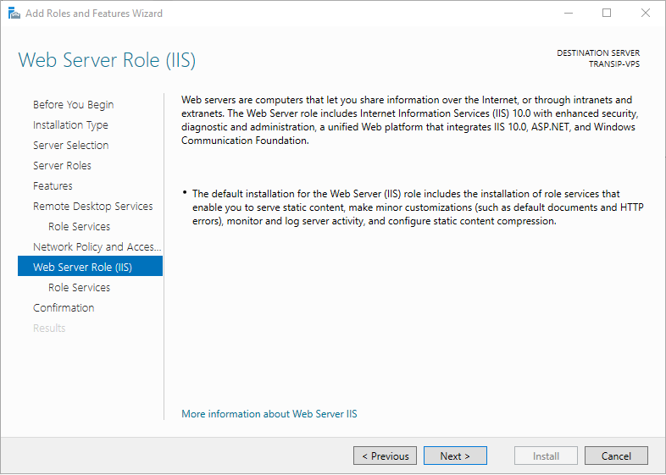Open Role Services under Remote Desktop Services
666x475 pixels.
point(80,227)
